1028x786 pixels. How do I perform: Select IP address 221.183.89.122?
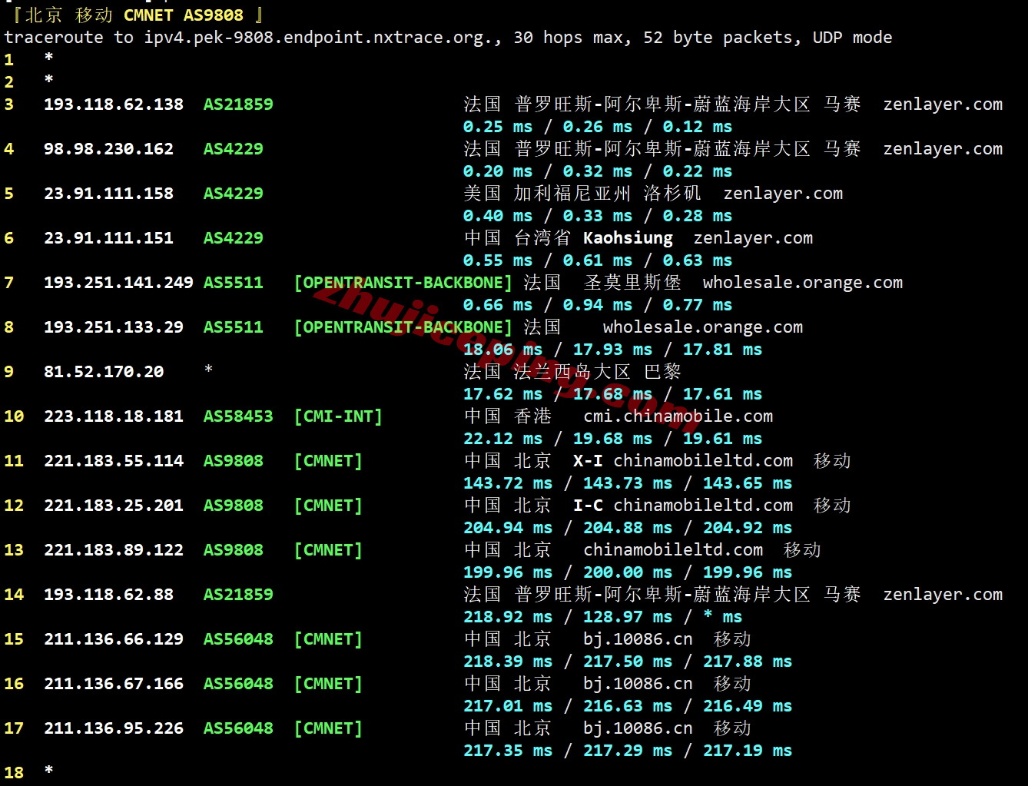click(114, 550)
